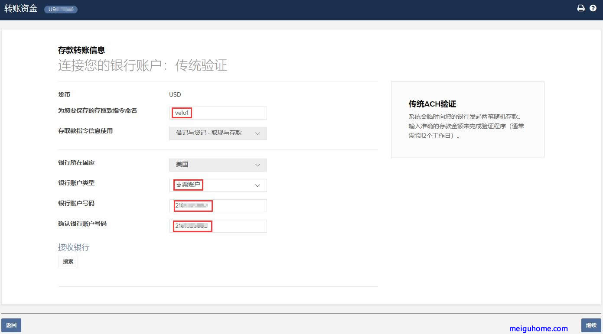
Task: Click the confirm bank account number field
Action: pyautogui.click(x=218, y=226)
